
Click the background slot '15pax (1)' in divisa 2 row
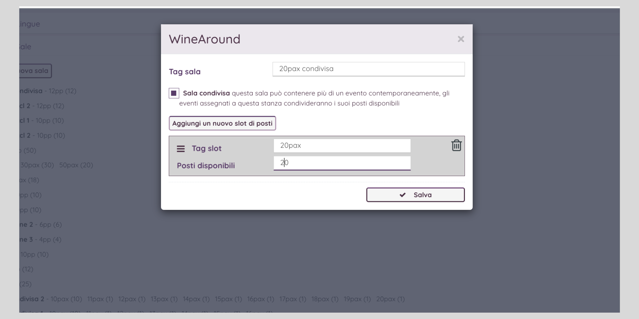tap(228, 299)
